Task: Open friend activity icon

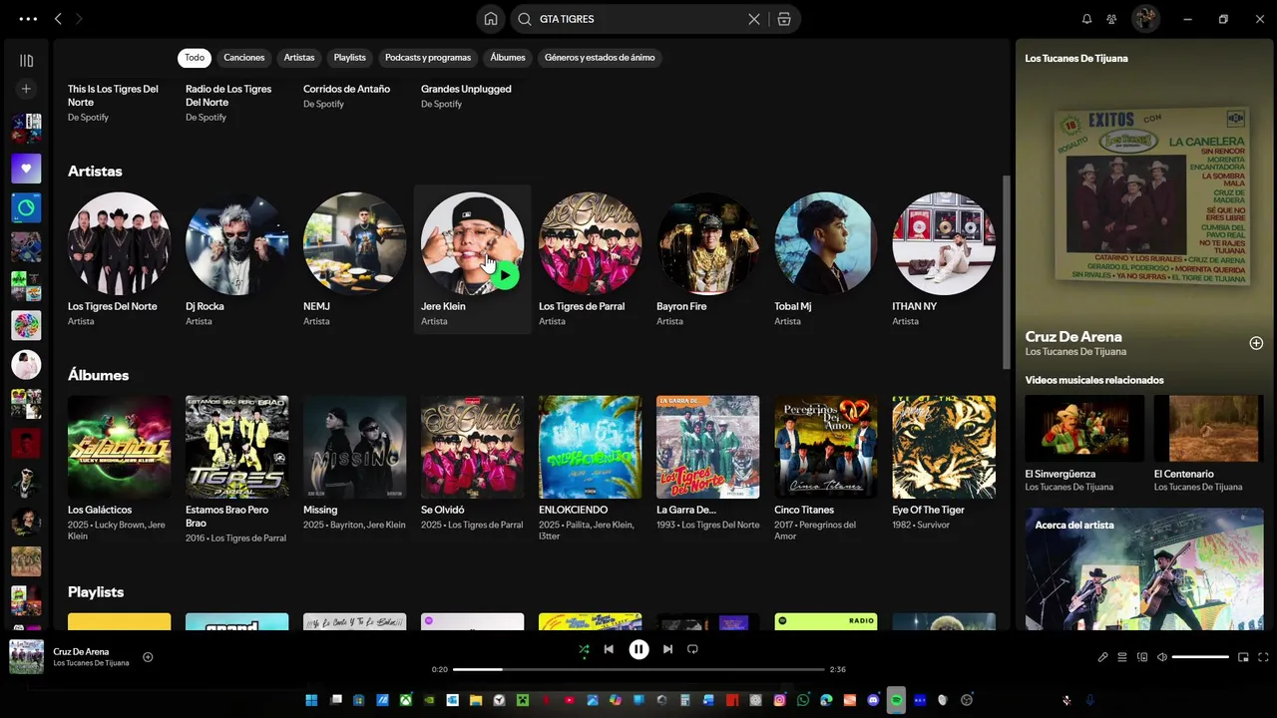Action: coord(1112,19)
